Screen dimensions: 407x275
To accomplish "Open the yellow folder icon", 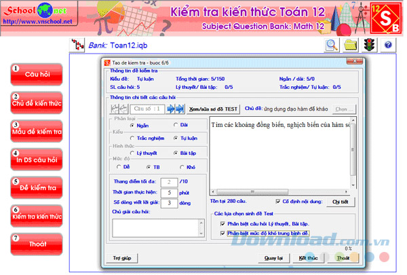I will 351,45.
